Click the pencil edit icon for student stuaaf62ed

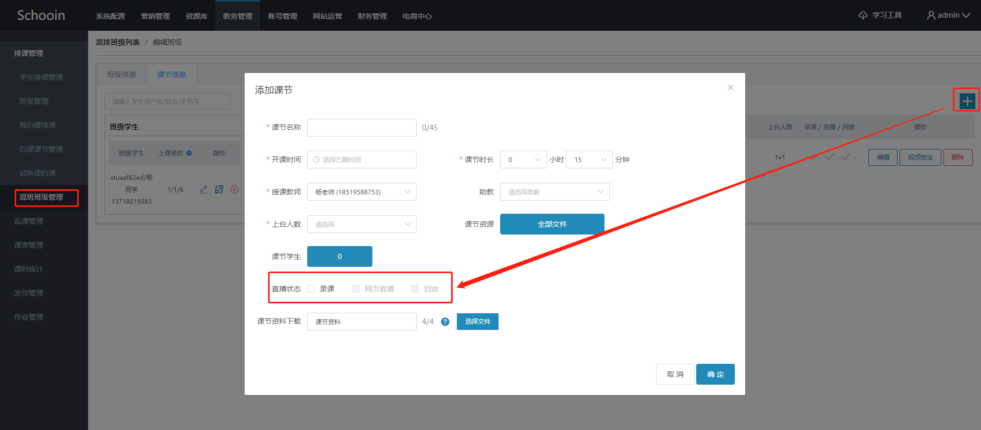(204, 189)
